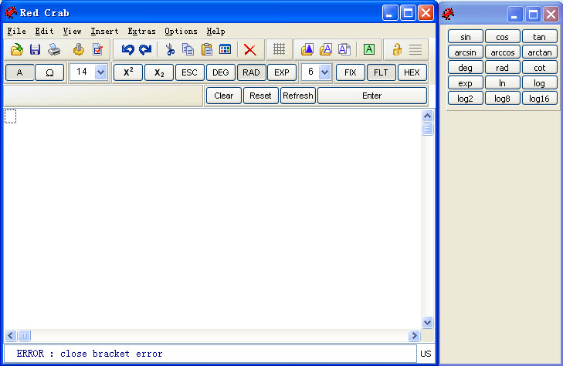Open the Extras menu
563x366 pixels.
141,31
